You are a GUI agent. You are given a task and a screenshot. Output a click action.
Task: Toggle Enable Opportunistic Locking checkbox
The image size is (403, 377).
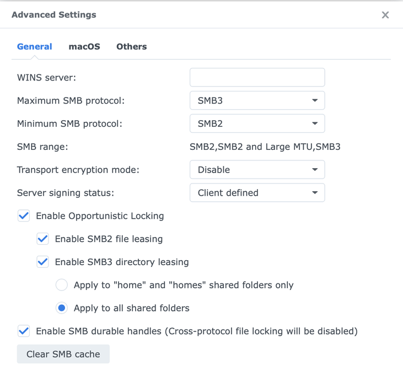(24, 216)
